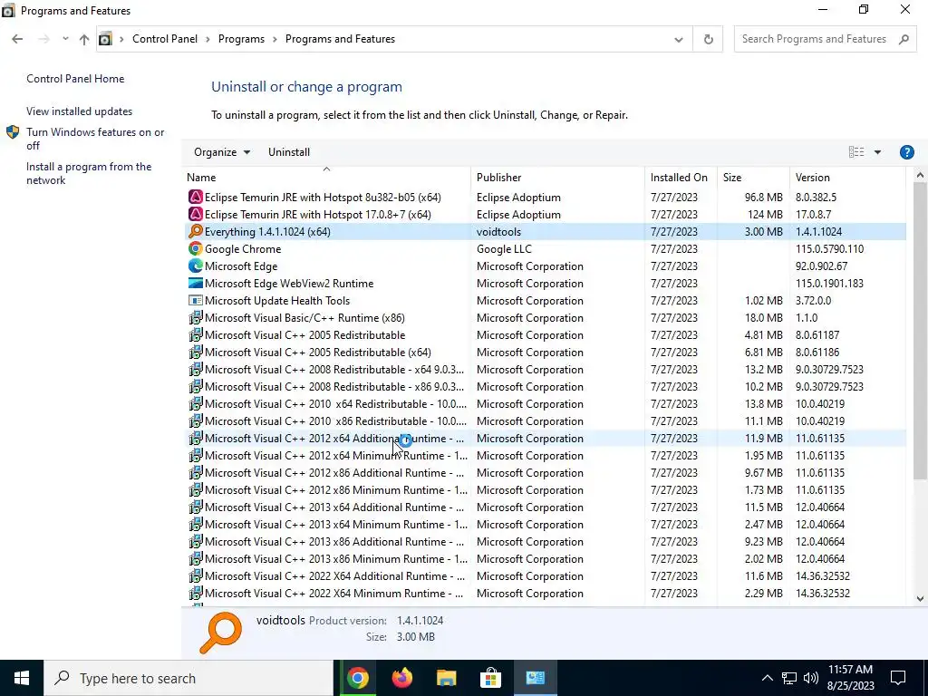Click the search magnifier in search box

904,39
